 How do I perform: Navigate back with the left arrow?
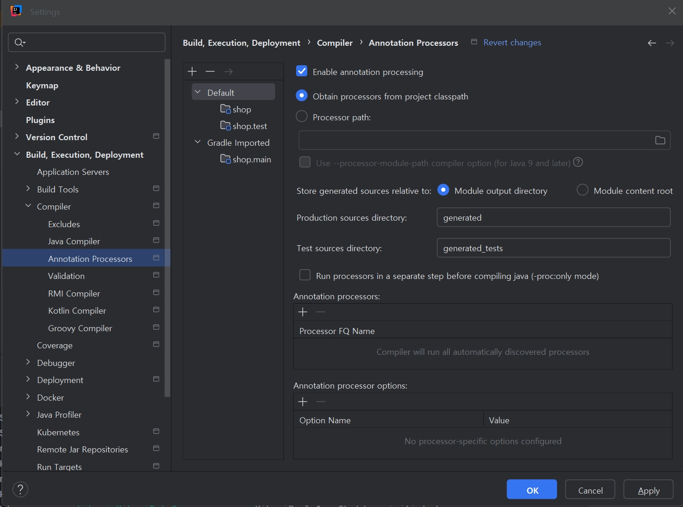[652, 43]
